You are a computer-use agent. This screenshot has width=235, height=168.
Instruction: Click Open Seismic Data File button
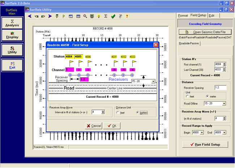[205, 32]
